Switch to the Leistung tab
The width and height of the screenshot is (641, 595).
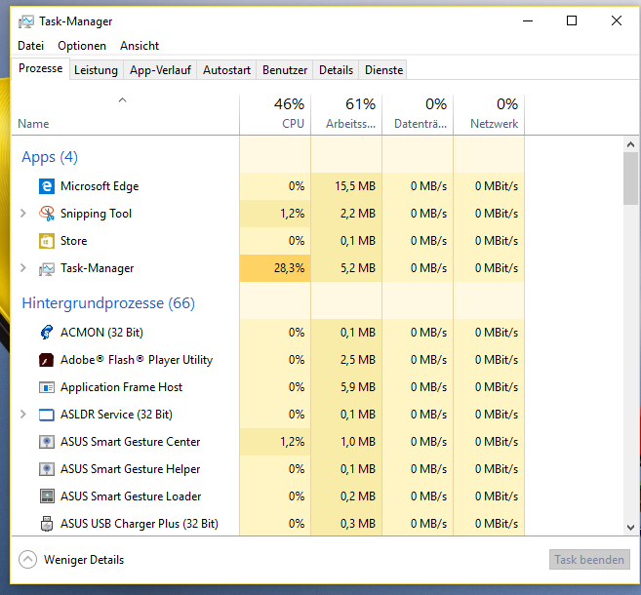96,70
